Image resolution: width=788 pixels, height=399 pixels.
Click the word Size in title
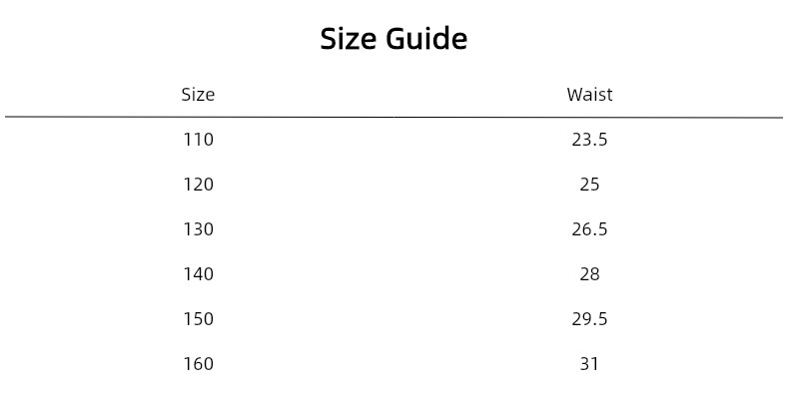pos(349,39)
